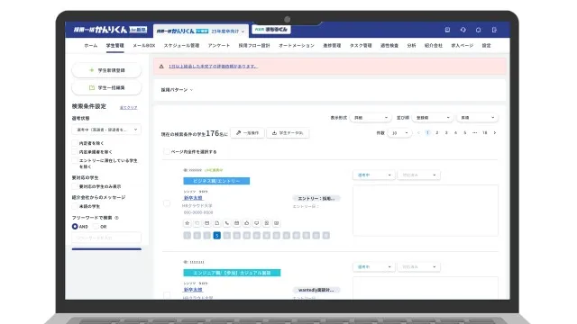Open comment bubble icon for first student
Viewport: 577px width, 324px height.
click(256, 223)
